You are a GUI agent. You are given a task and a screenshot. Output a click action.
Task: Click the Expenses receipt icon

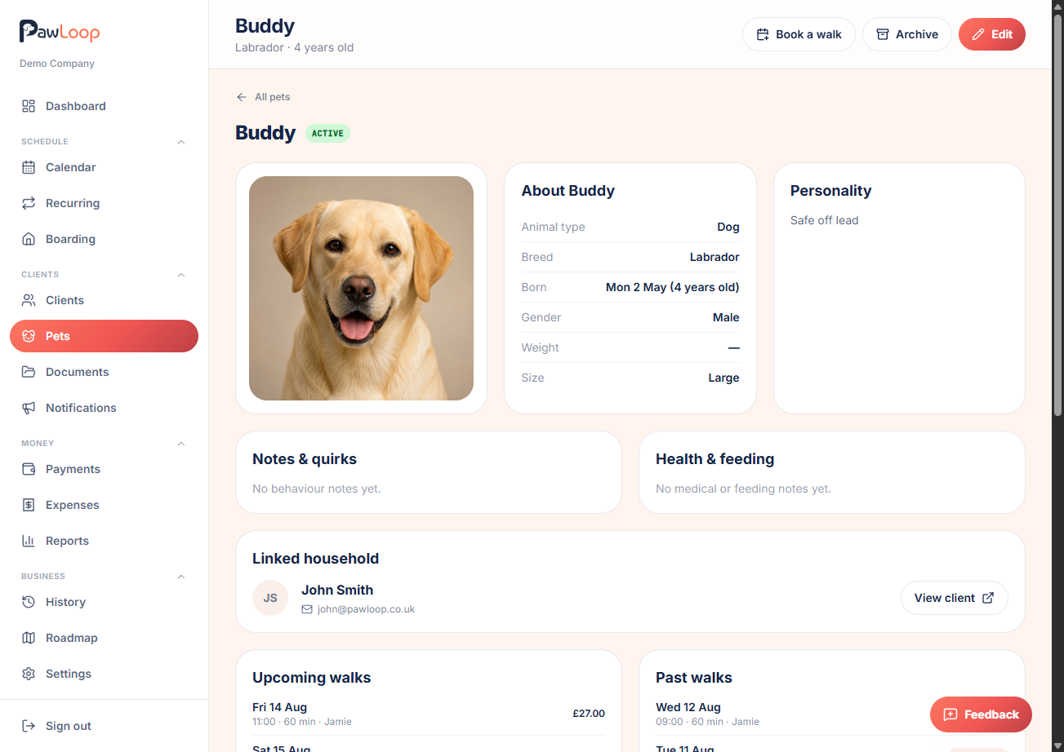(29, 505)
